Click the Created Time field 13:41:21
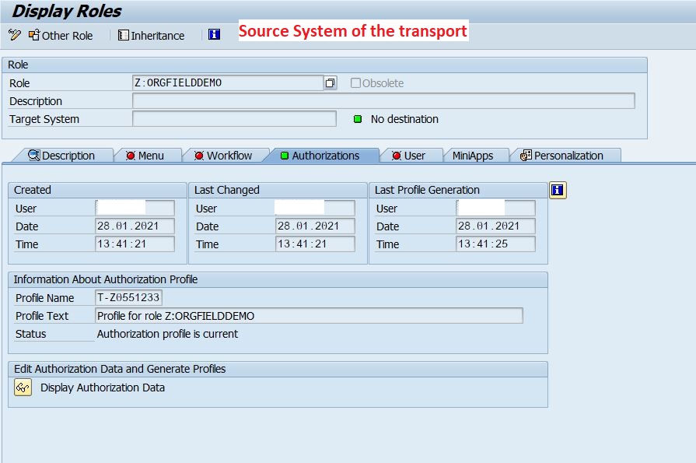 pyautogui.click(x=135, y=244)
